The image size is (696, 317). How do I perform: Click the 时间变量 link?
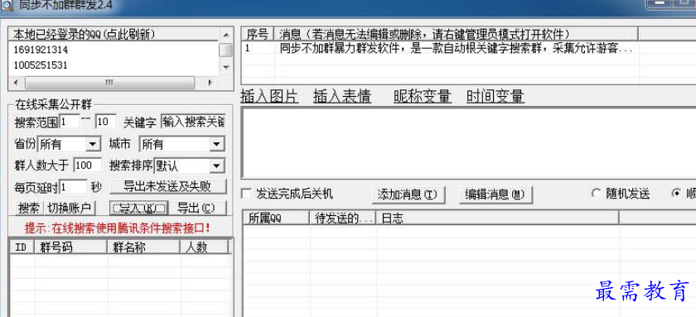point(495,96)
